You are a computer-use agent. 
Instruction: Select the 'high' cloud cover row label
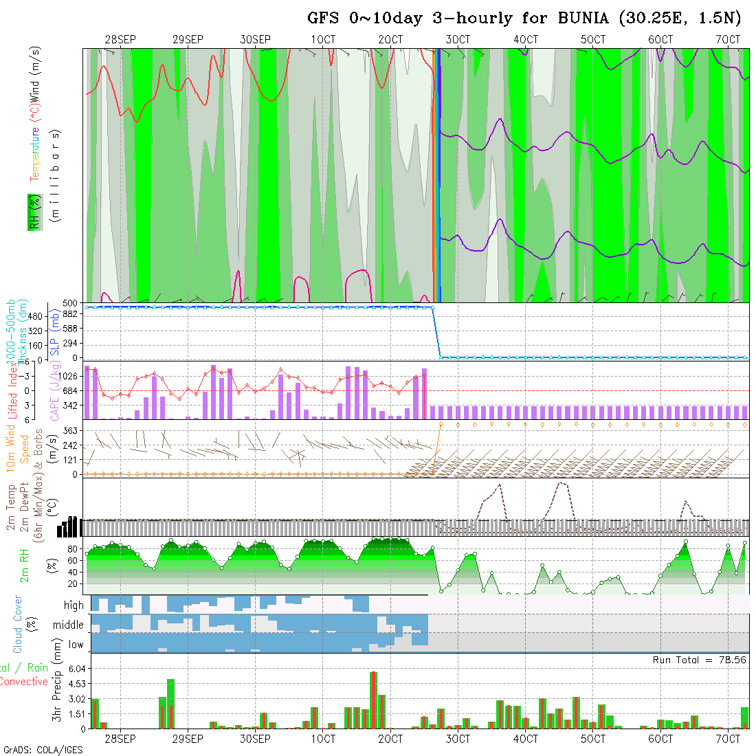click(74, 605)
